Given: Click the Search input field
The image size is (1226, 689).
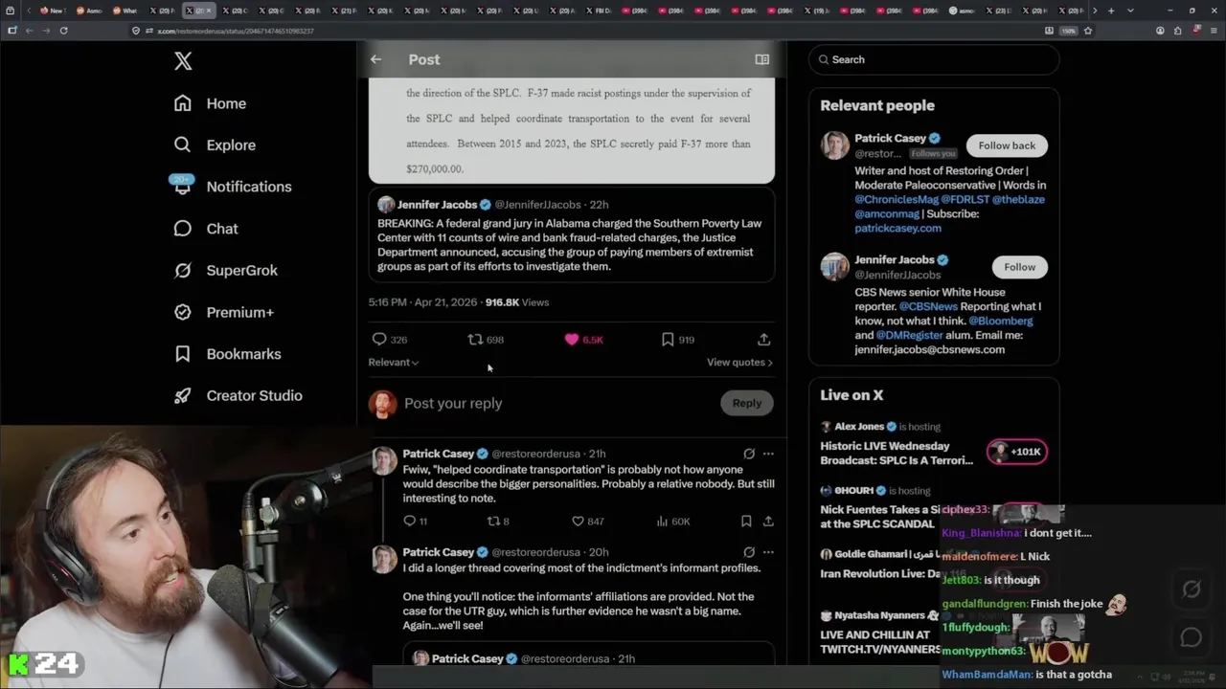Looking at the screenshot, I should point(934,59).
